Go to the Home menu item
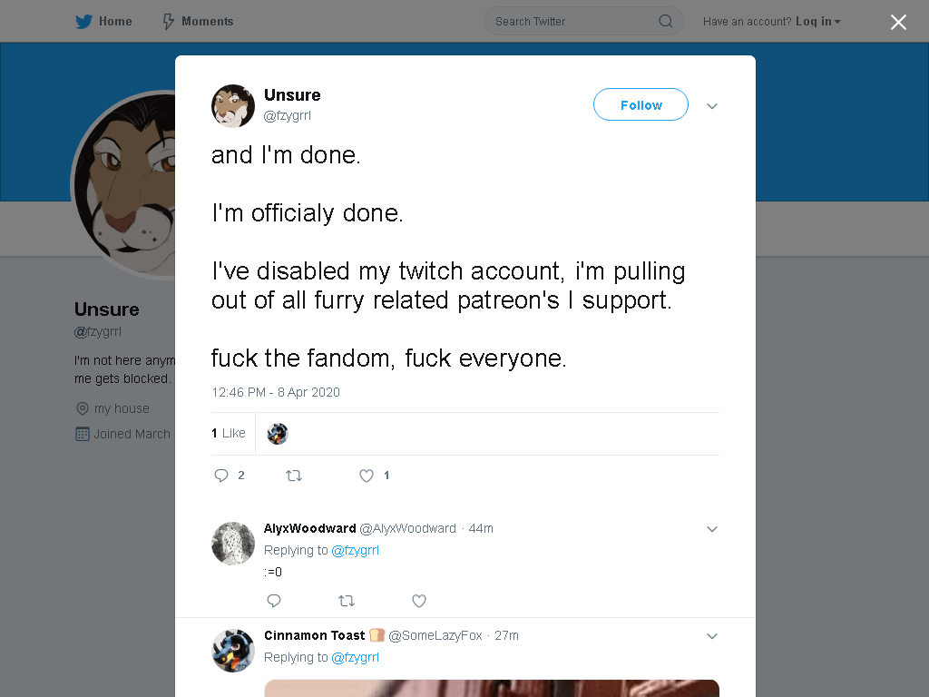This screenshot has height=697, width=929. 103,22
